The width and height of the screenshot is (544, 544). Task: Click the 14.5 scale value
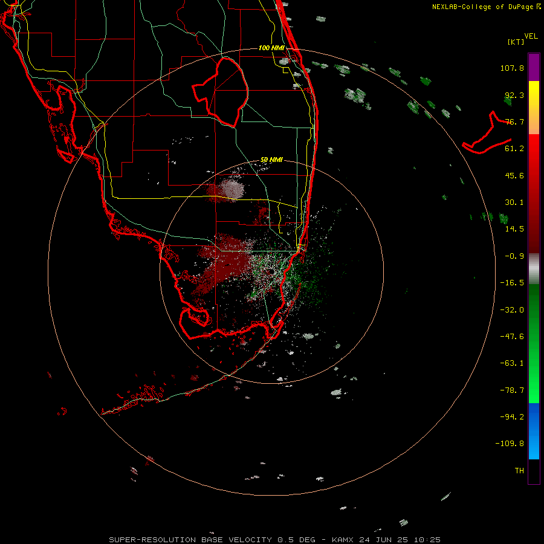coord(514,229)
